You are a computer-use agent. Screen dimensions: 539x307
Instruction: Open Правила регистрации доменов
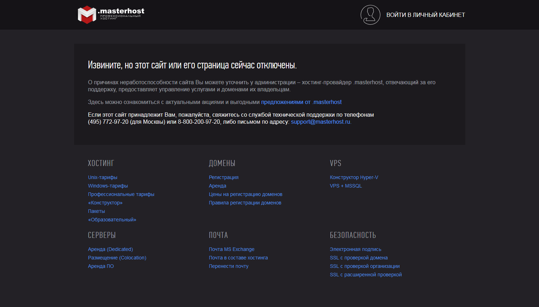(245, 203)
